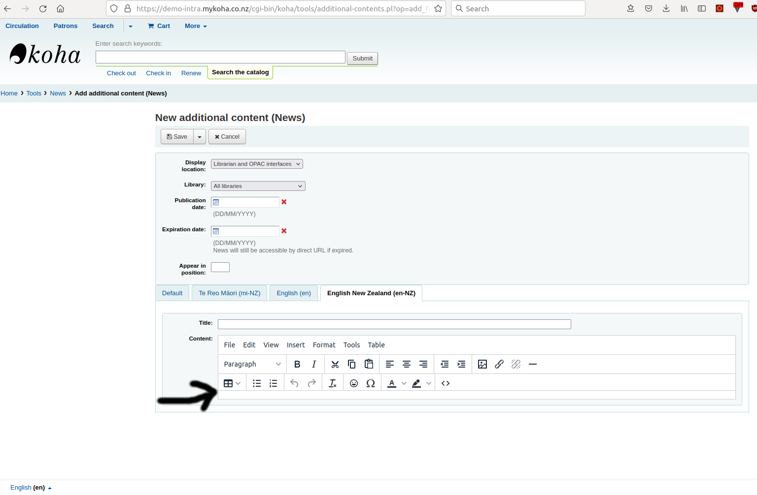
Task: Click the Cut scissors icon
Action: (335, 364)
